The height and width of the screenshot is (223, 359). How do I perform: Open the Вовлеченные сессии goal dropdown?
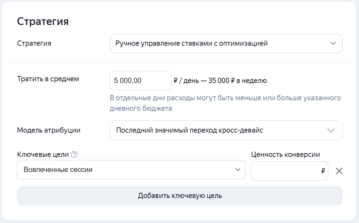point(131,170)
